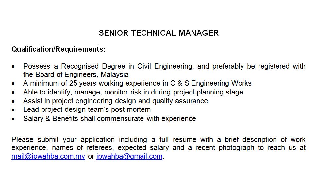The height and width of the screenshot is (188, 317).
Task: Click the bullet beside the monitor risk line
Action: pos(13,93)
